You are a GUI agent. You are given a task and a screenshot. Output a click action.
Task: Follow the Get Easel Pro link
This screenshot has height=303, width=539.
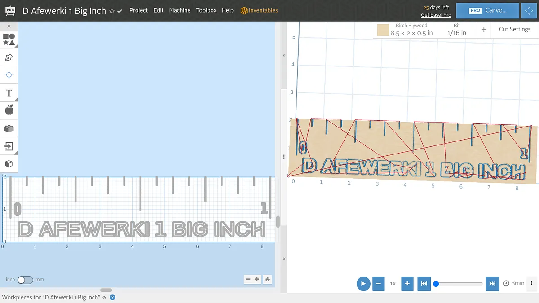(436, 15)
